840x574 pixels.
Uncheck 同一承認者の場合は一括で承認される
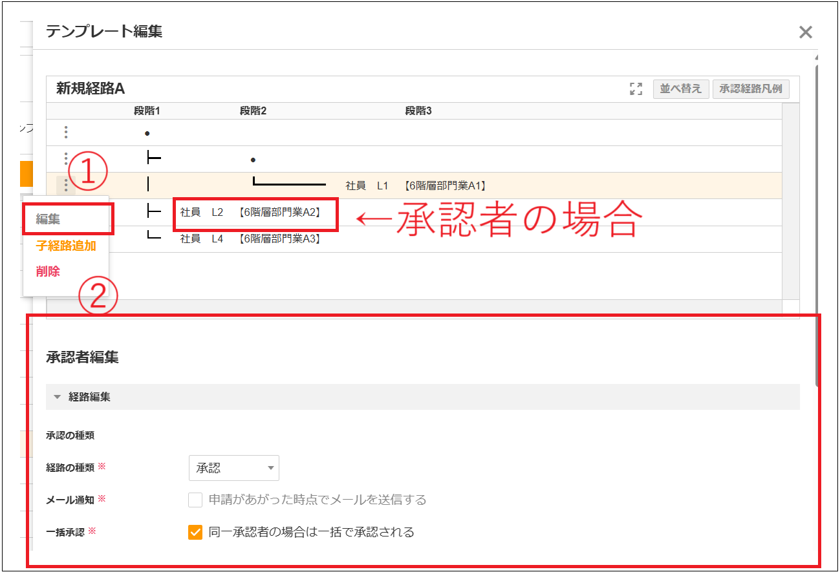(x=195, y=532)
